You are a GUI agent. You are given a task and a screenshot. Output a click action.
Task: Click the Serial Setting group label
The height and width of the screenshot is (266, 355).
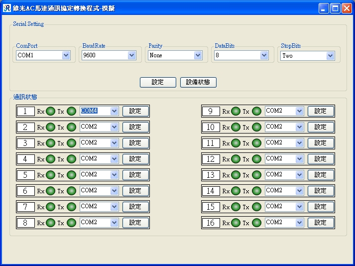(x=28, y=24)
